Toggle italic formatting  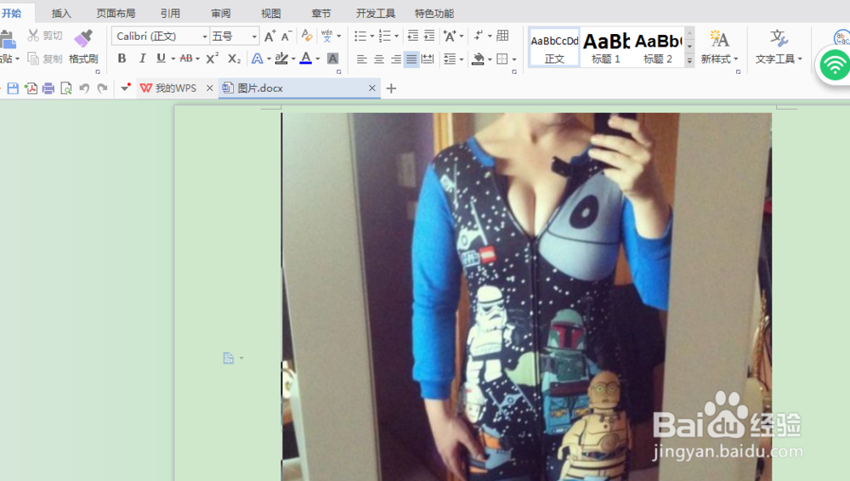tap(142, 59)
